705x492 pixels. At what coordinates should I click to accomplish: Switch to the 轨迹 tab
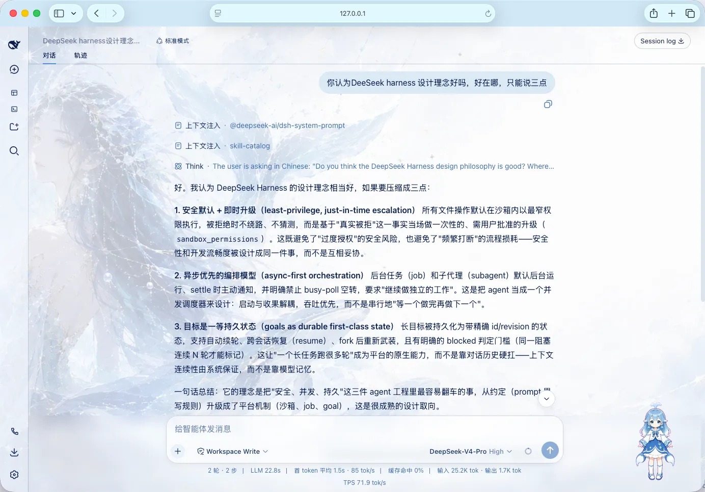click(80, 56)
